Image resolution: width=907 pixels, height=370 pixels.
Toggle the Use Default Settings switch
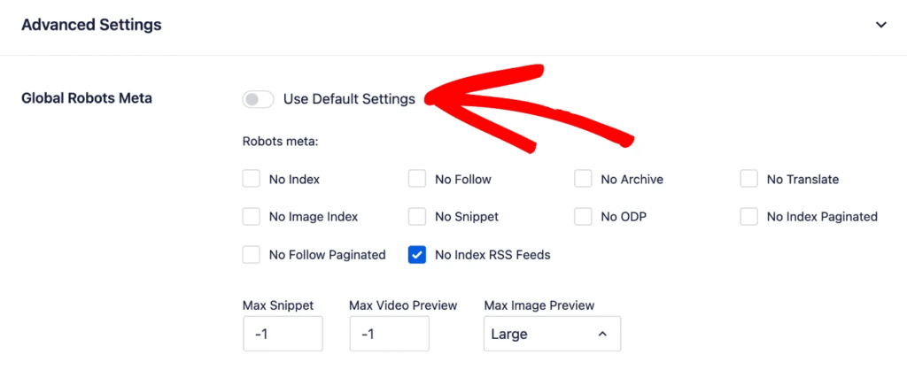[x=258, y=99]
